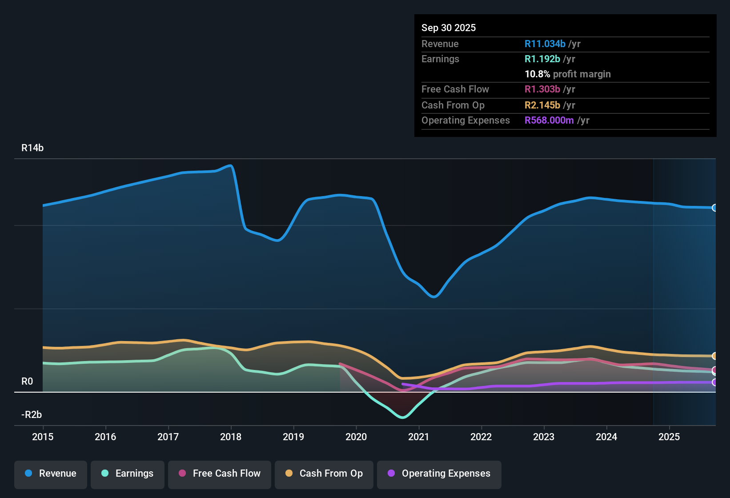Click the Revenue endpoint marker on the chart
This screenshot has height=498, width=730.
714,208
